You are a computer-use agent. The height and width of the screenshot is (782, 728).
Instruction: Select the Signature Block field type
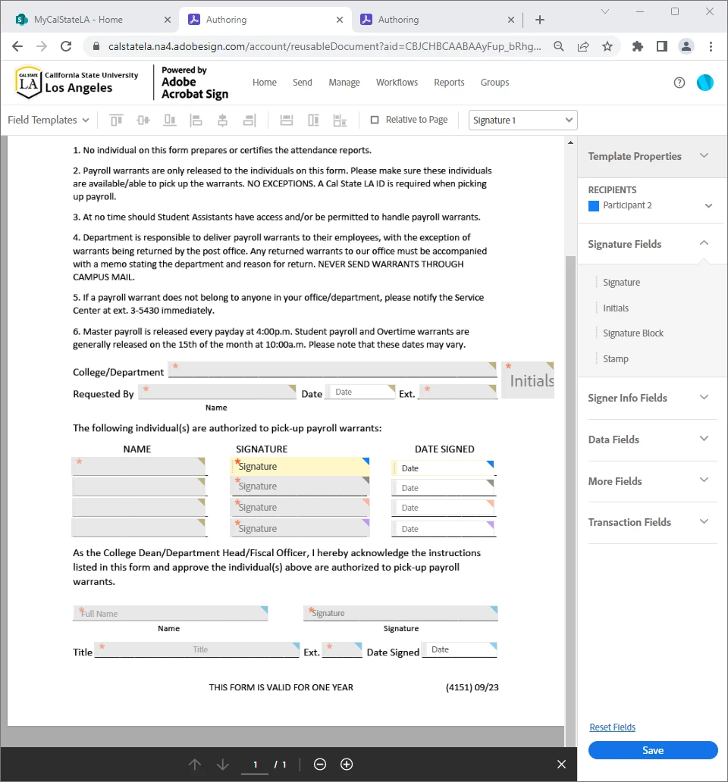point(633,333)
